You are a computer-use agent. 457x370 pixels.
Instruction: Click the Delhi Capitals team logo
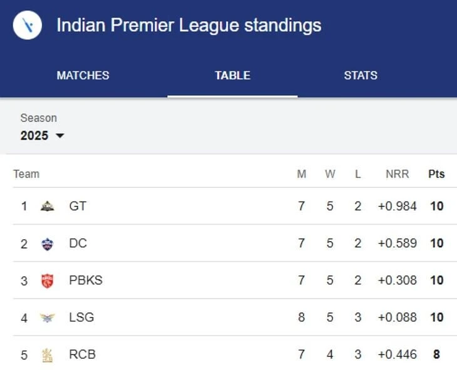tap(47, 244)
